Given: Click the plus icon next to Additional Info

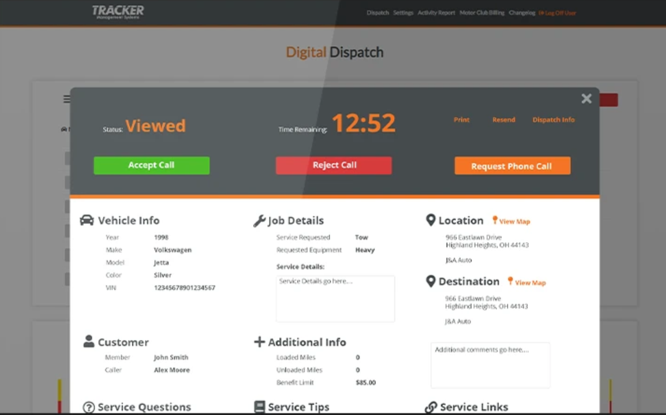Looking at the screenshot, I should pos(259,341).
